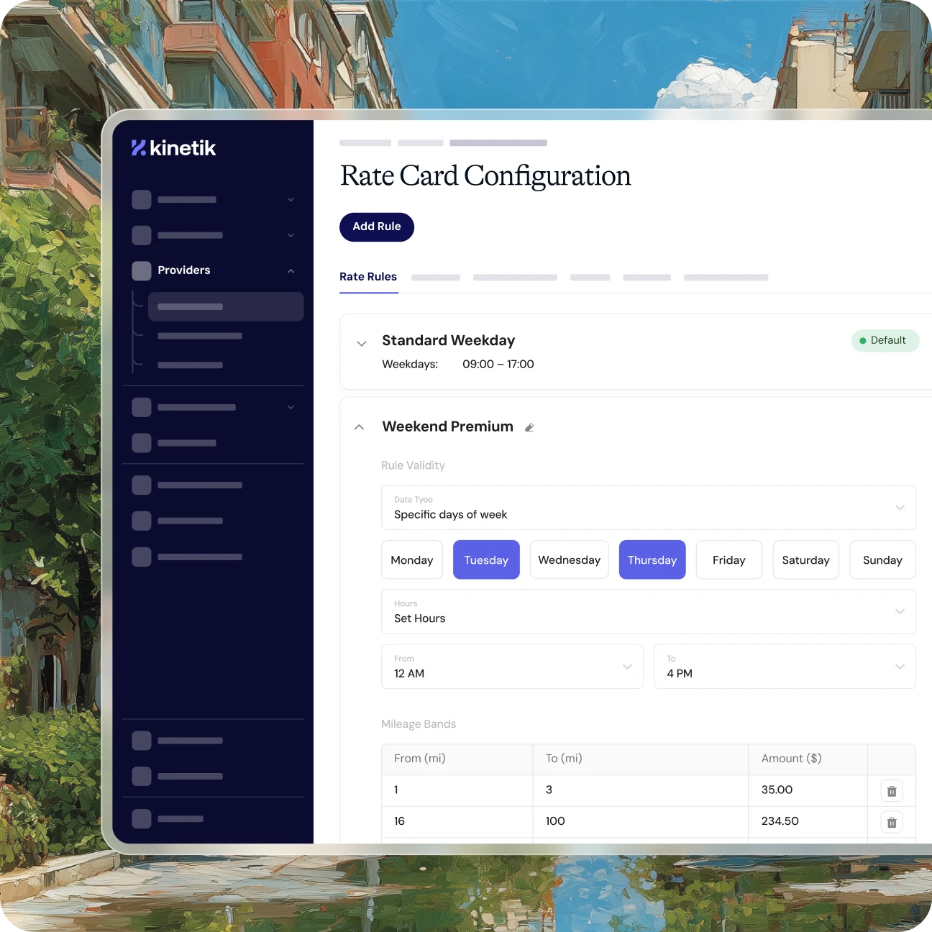Click the Amount cell showing 35.00
The height and width of the screenshot is (932, 932).
[808, 790]
